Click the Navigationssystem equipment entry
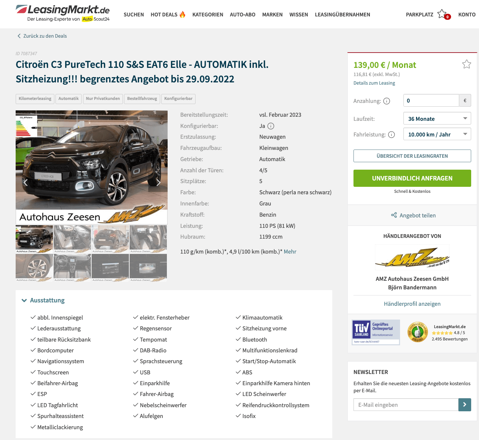Screen dimensions: 479x440 click(x=61, y=361)
